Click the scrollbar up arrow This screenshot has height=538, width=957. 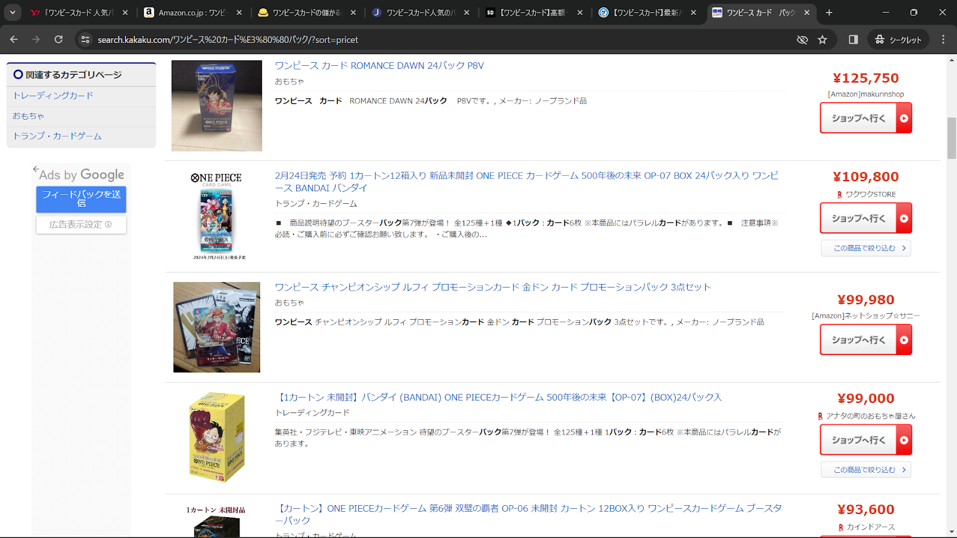(x=952, y=60)
